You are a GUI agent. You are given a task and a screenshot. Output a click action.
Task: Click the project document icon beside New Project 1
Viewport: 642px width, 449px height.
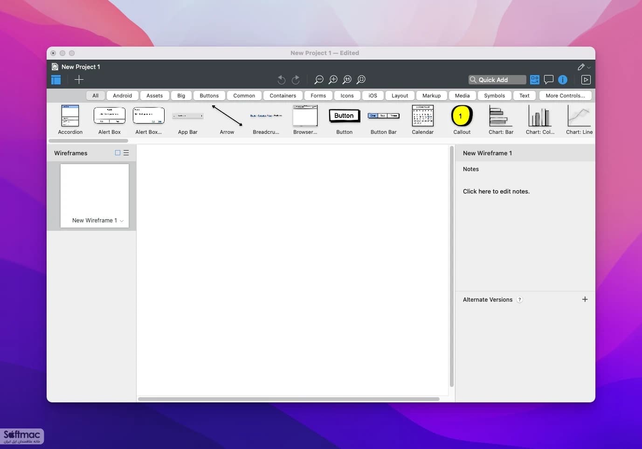point(55,67)
